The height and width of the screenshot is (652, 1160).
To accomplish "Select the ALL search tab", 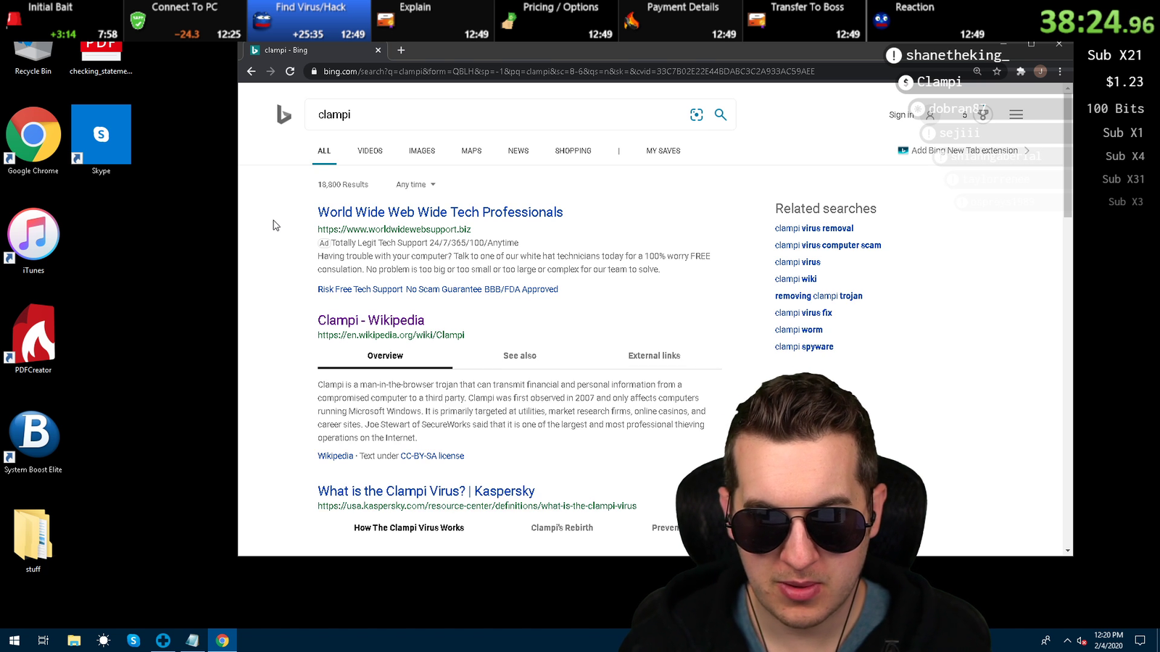I will [x=324, y=151].
